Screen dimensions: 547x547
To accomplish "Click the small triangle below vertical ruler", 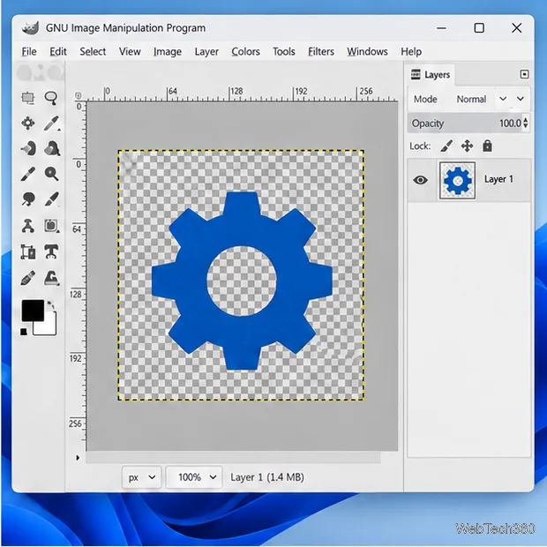I will click(78, 457).
